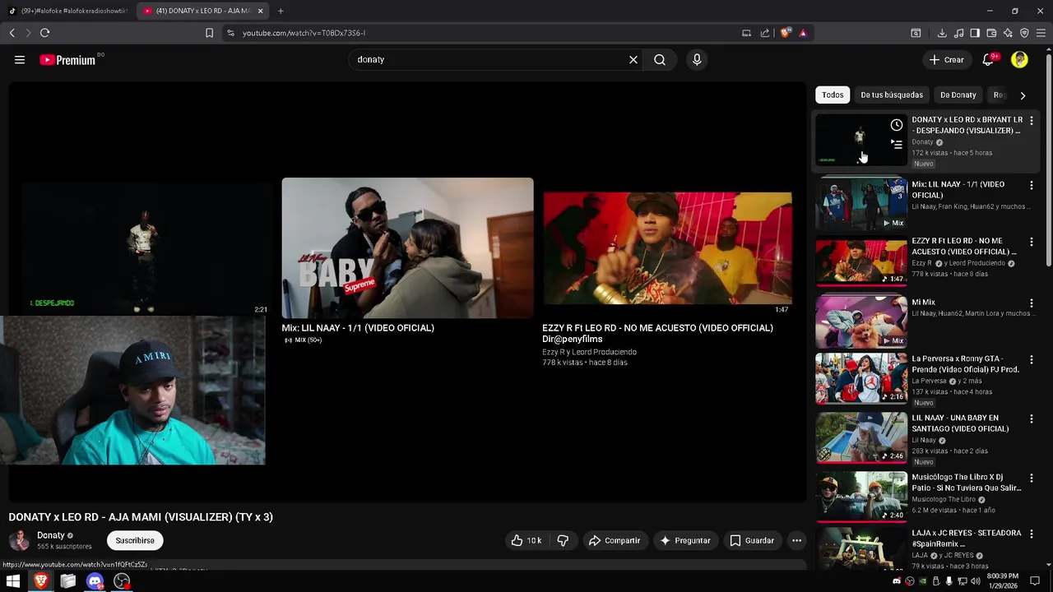Open Brave playlist music note icon
1053x592 pixels.
958,33
